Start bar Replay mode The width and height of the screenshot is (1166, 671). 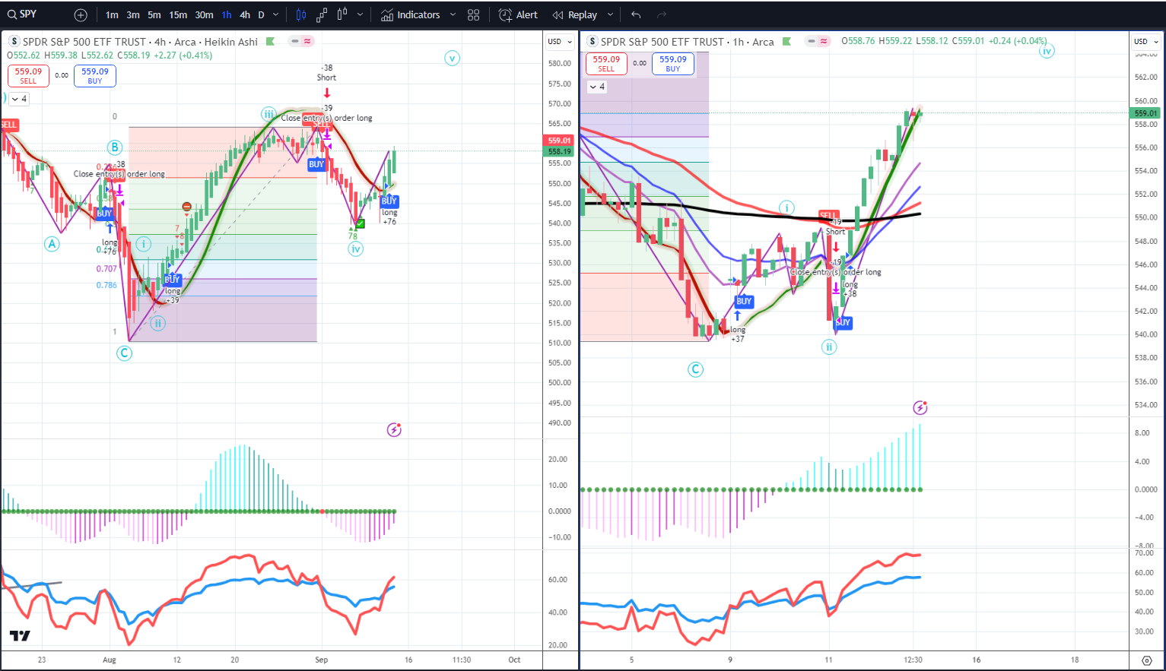(x=575, y=14)
